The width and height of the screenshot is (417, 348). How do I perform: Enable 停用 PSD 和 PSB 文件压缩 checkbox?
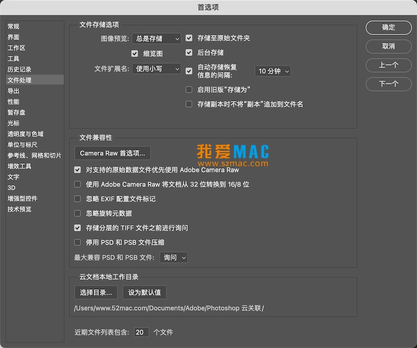coord(77,242)
